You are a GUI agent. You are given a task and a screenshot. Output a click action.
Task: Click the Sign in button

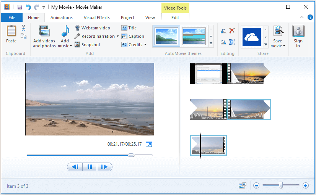[298, 37]
